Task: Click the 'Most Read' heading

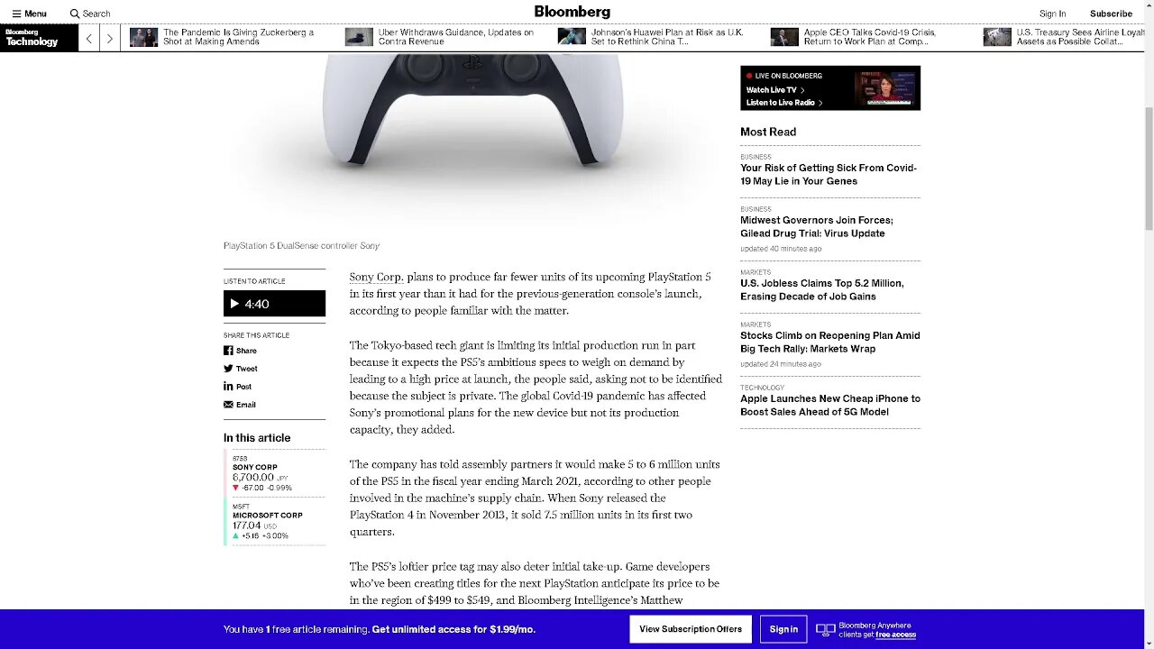Action: 768,132
